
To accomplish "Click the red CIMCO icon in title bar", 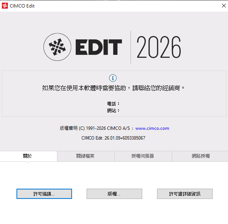I will (x=5, y=6).
